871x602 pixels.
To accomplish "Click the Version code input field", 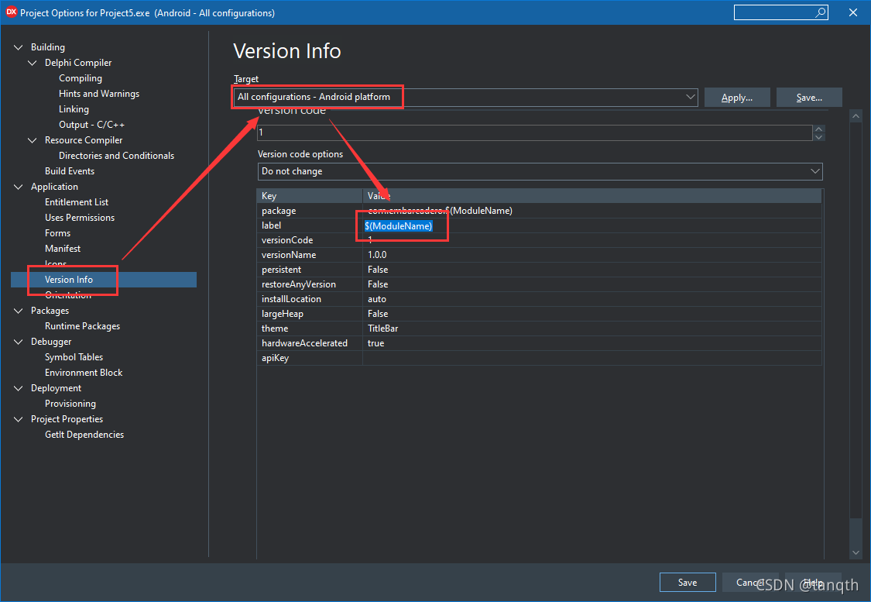I will [535, 132].
